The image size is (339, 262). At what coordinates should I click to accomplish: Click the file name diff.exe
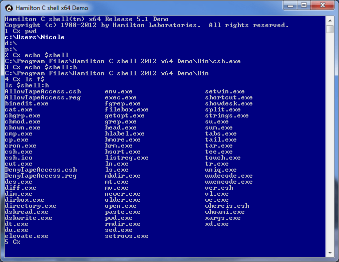(x=21, y=188)
